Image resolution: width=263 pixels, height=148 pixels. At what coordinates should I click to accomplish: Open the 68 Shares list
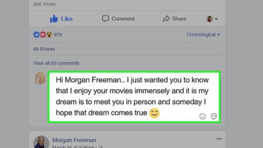44,49
